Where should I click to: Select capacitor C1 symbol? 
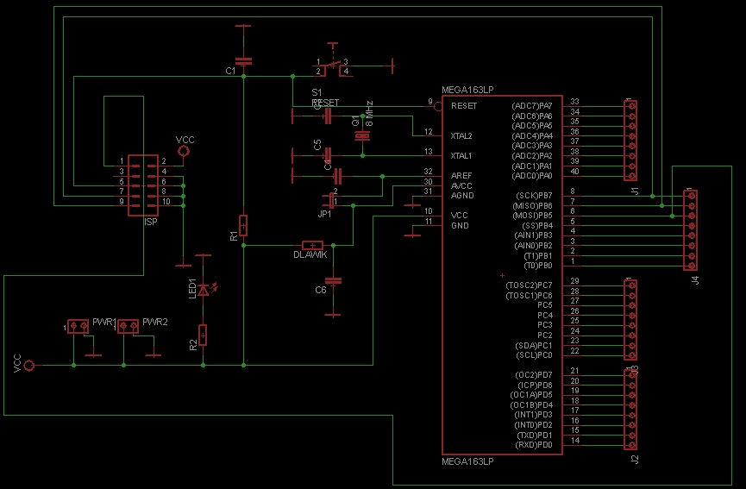pyautogui.click(x=243, y=61)
